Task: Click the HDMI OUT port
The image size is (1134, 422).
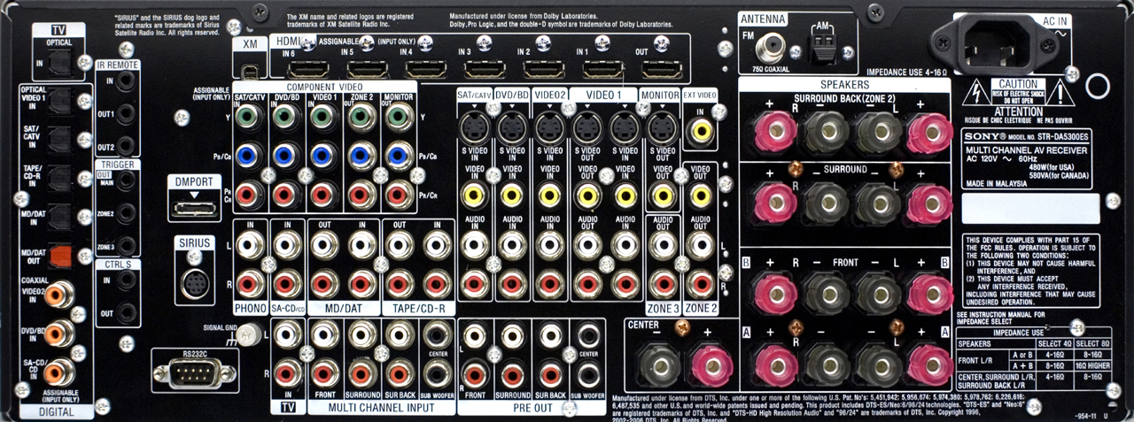Action: (660, 67)
